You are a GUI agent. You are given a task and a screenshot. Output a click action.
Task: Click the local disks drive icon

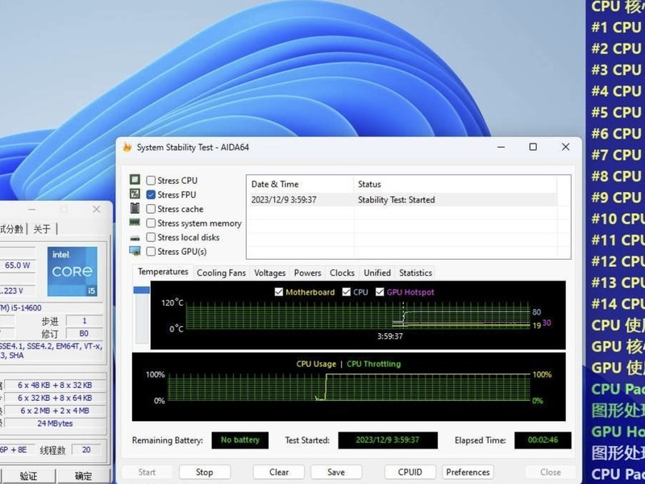pos(135,238)
